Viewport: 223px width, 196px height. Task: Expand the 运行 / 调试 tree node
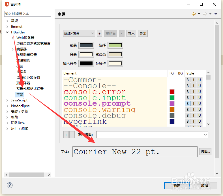click(7, 129)
